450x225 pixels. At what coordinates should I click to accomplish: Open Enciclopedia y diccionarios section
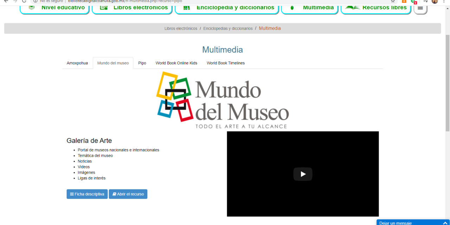(x=227, y=7)
